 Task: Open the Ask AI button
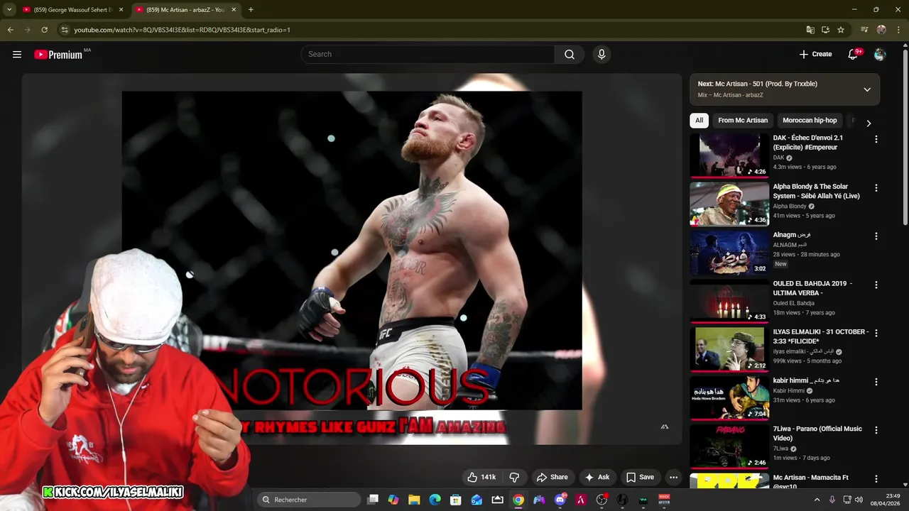click(x=597, y=477)
